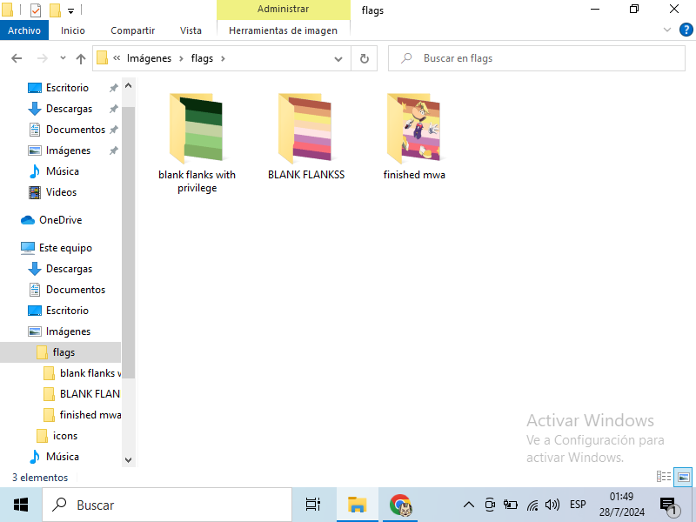Open Descargas under Este equipo
Viewport: 696px width, 522px height.
69,269
